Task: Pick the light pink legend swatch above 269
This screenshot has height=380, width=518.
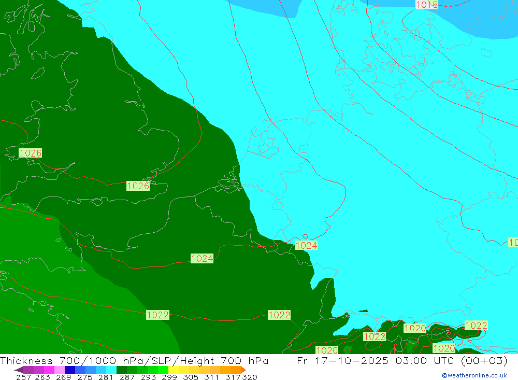Action: (x=60, y=370)
